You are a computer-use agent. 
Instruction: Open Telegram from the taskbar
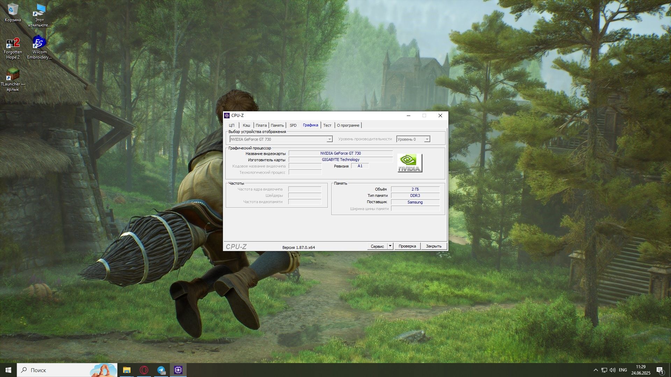pos(161,370)
